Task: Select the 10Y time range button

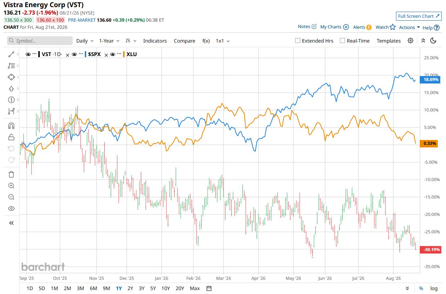Action: [x=165, y=288]
